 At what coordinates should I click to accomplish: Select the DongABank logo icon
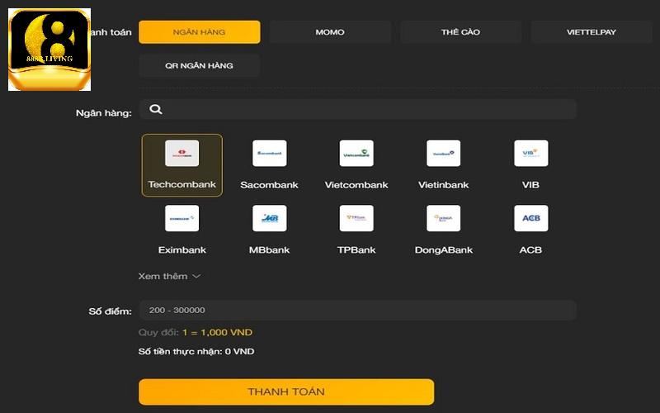click(x=443, y=219)
